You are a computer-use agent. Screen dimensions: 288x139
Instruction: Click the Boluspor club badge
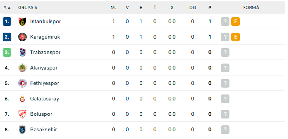pyautogui.click(x=22, y=114)
